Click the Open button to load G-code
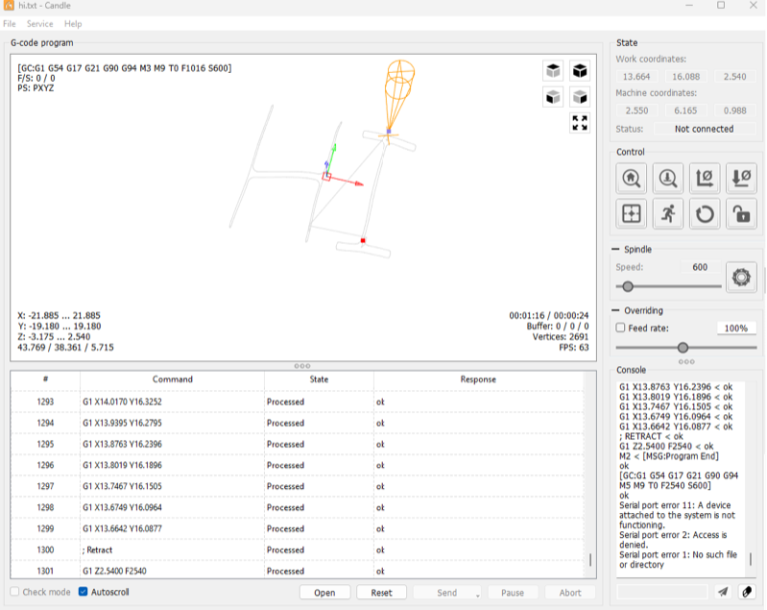 [x=325, y=592]
